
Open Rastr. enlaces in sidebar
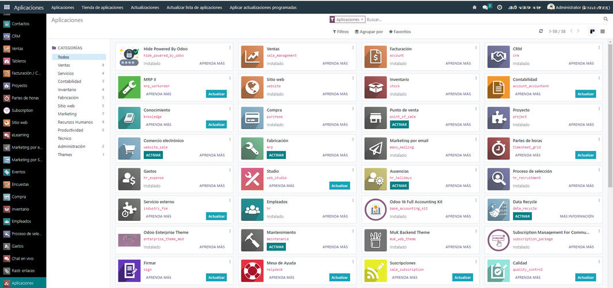coord(22,271)
